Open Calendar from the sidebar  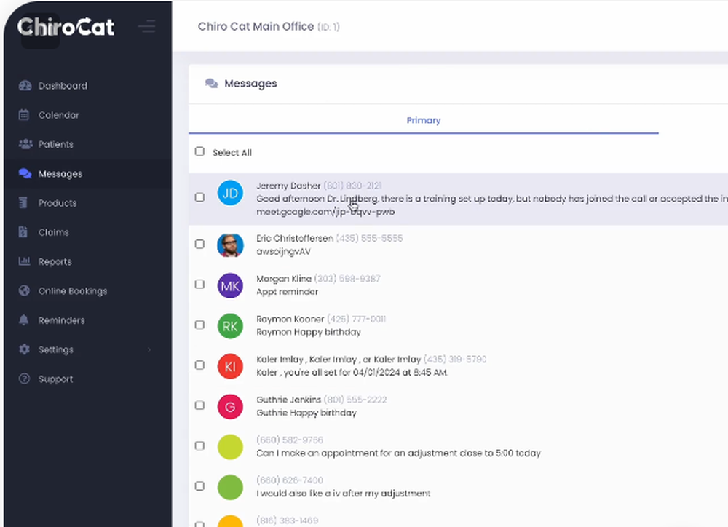tap(58, 115)
